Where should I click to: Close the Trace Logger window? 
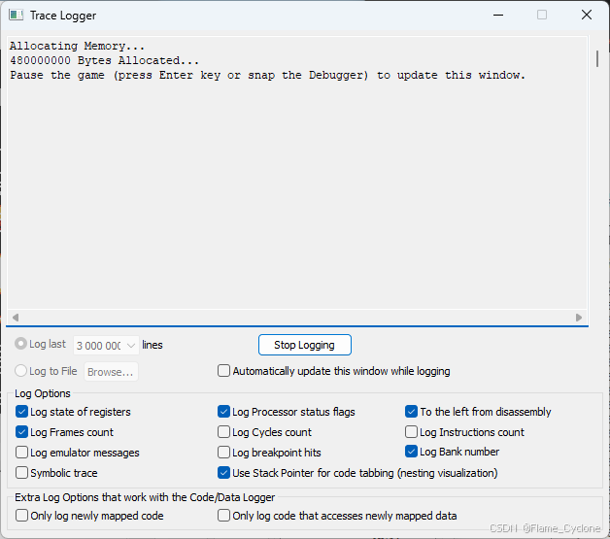[x=587, y=16]
